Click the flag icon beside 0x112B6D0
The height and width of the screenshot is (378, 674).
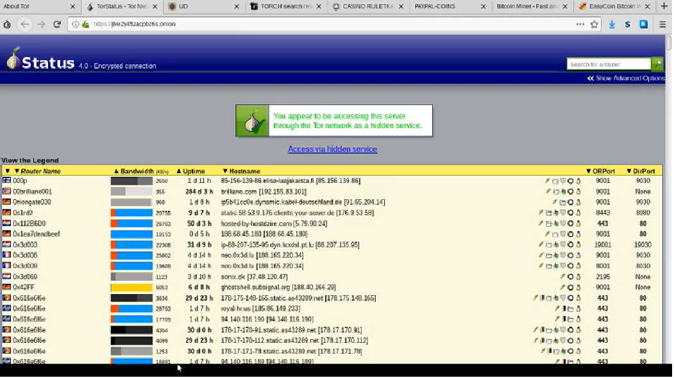[x=6, y=224]
